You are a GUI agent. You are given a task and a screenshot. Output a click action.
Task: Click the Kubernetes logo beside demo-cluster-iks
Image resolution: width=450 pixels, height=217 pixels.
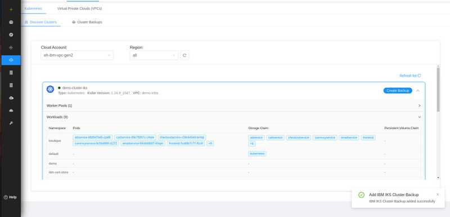(x=50, y=90)
